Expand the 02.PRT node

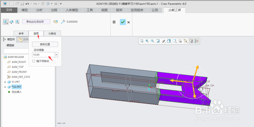pyautogui.click(x=5, y=87)
